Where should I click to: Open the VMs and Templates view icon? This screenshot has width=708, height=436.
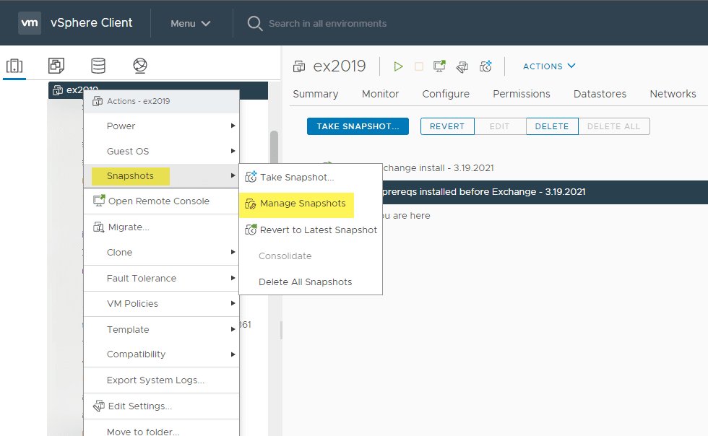click(x=56, y=66)
